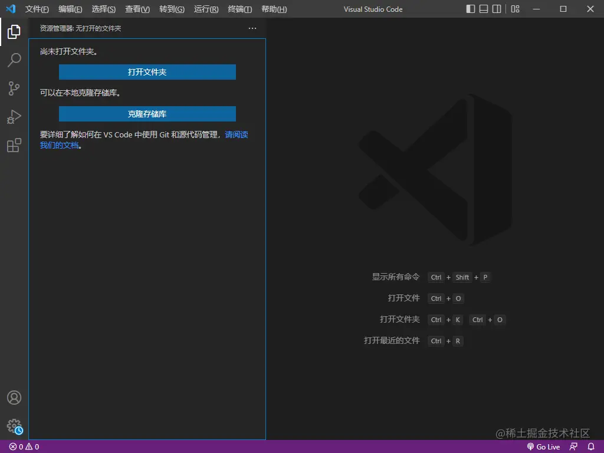Viewport: 604px width, 453px height.
Task: Open the 选择(S) menu
Action: (104, 9)
